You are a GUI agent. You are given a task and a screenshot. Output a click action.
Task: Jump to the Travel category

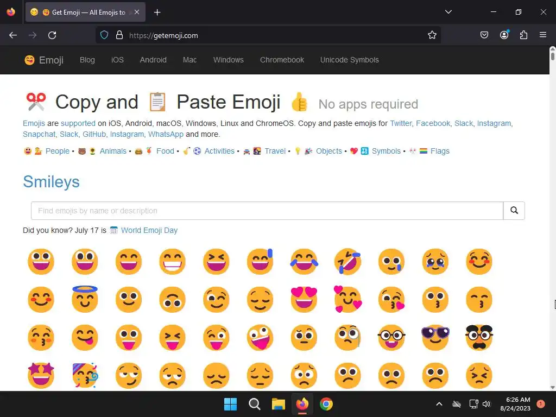pos(275,151)
